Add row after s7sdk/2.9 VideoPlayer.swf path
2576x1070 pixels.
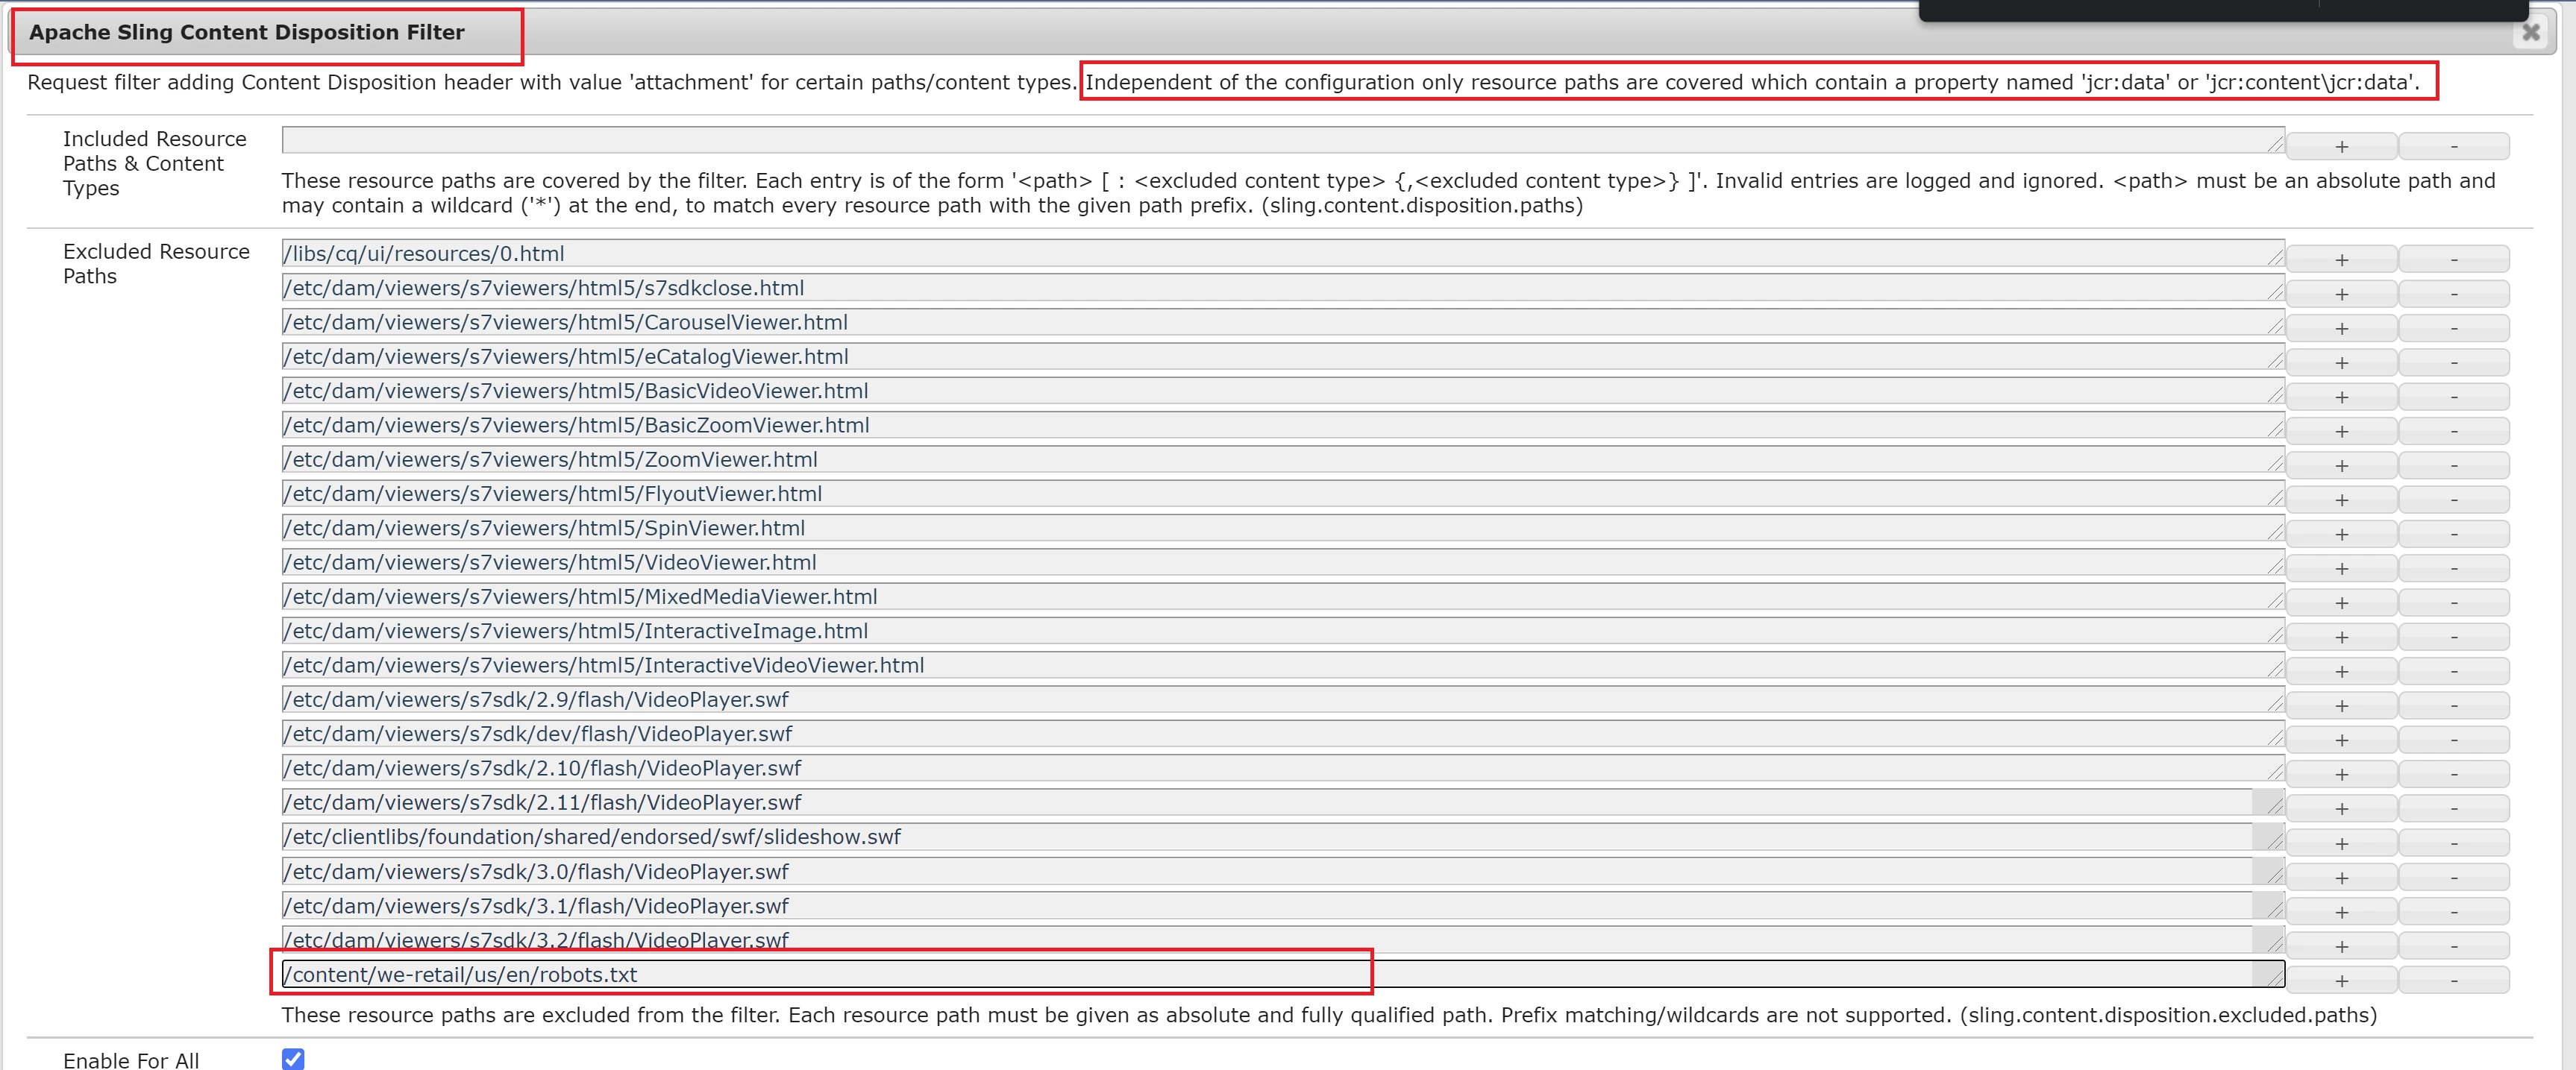[x=2341, y=706]
